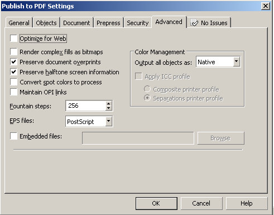Click the Cancel button

(201, 203)
